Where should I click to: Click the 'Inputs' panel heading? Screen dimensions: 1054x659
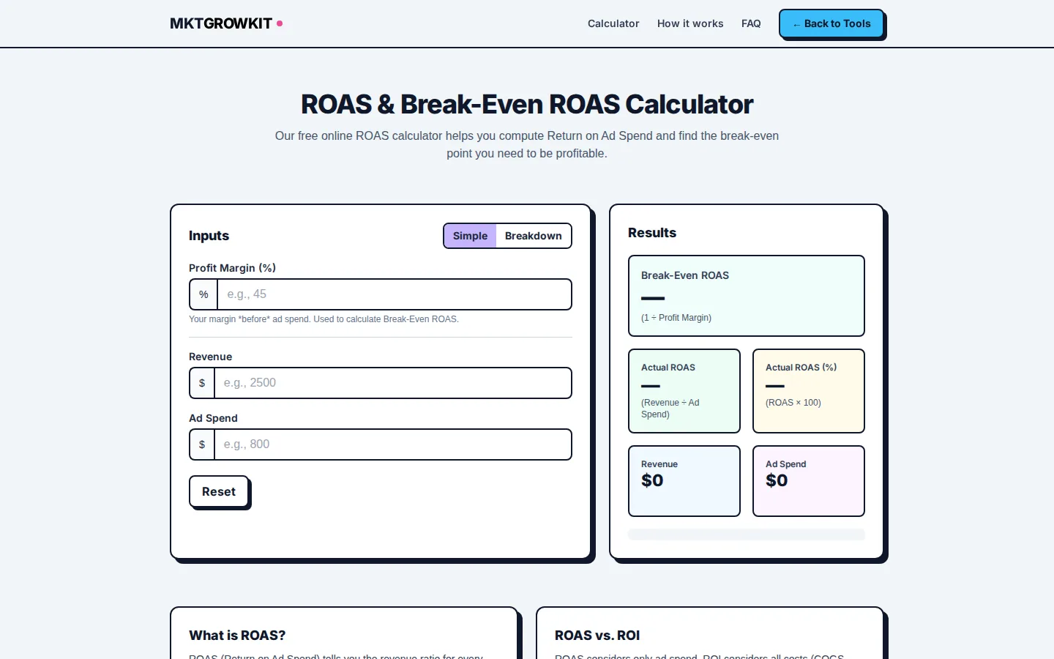tap(209, 236)
